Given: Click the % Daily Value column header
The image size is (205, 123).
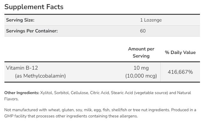Looking at the screenshot, I should [x=180, y=52].
